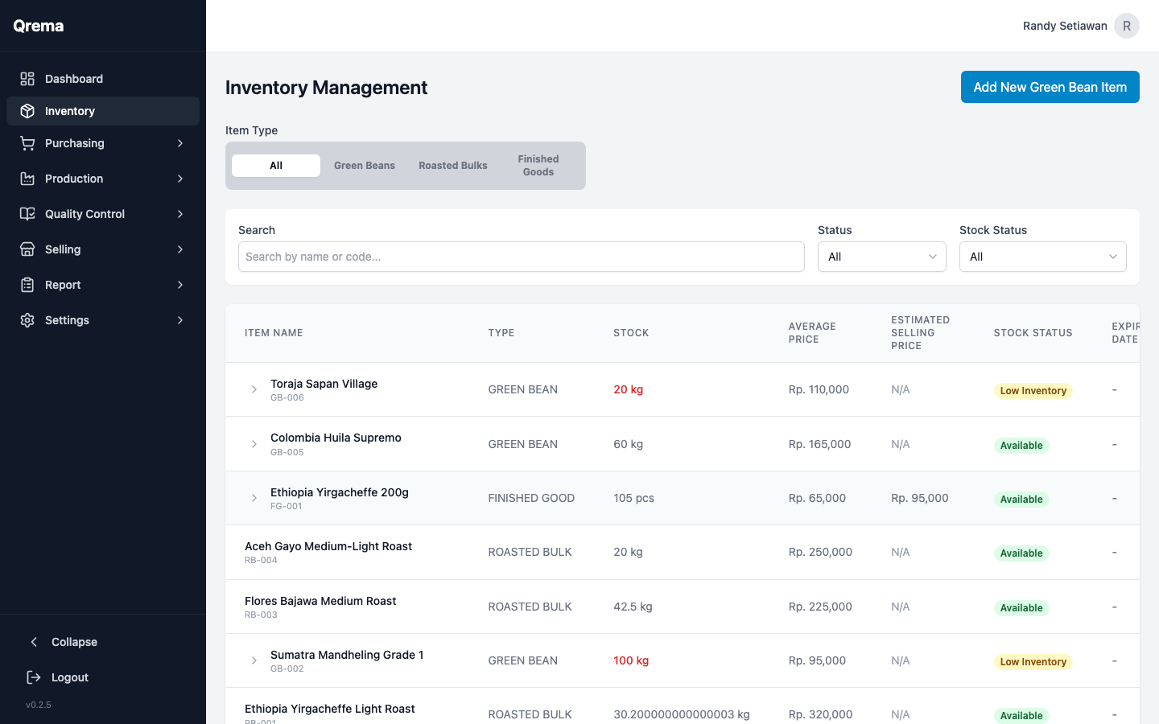Viewport: 1159px width, 724px height.
Task: Click Add New Green Bean Item
Action: [x=1050, y=87]
